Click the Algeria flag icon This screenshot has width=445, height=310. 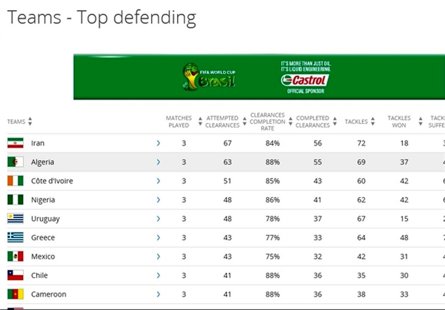tap(15, 162)
